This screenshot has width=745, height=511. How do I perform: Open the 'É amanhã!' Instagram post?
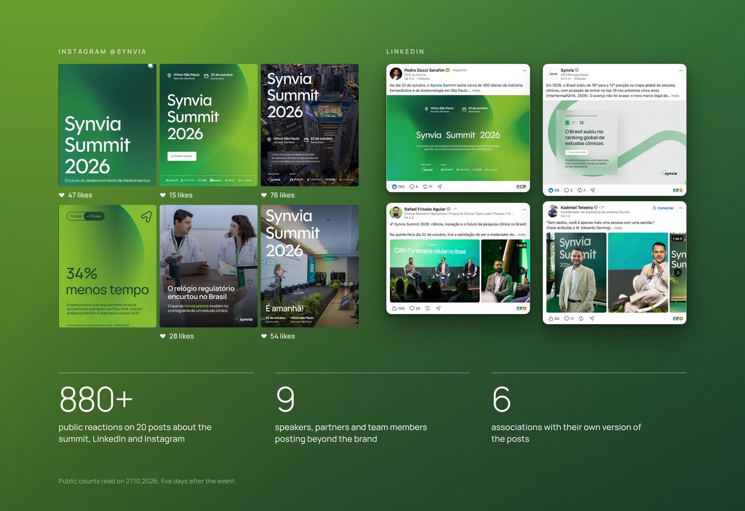[x=310, y=266]
